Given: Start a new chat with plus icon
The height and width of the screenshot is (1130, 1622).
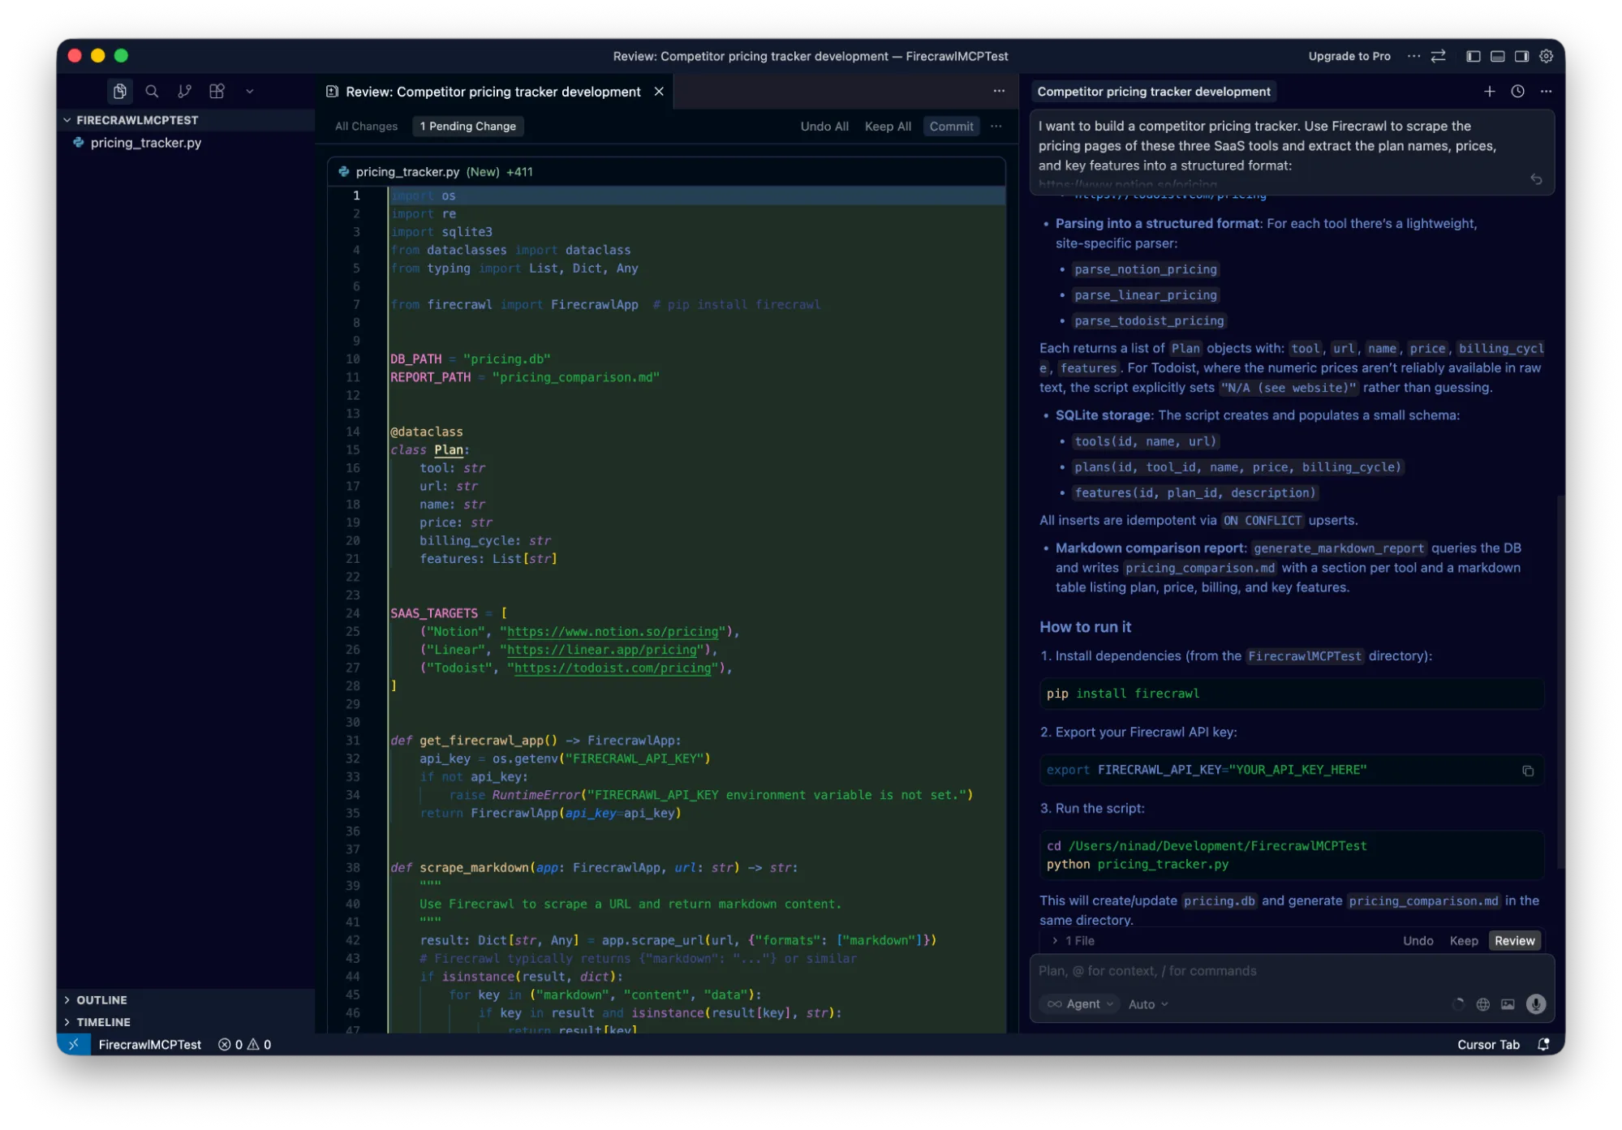Looking at the screenshot, I should 1489,92.
